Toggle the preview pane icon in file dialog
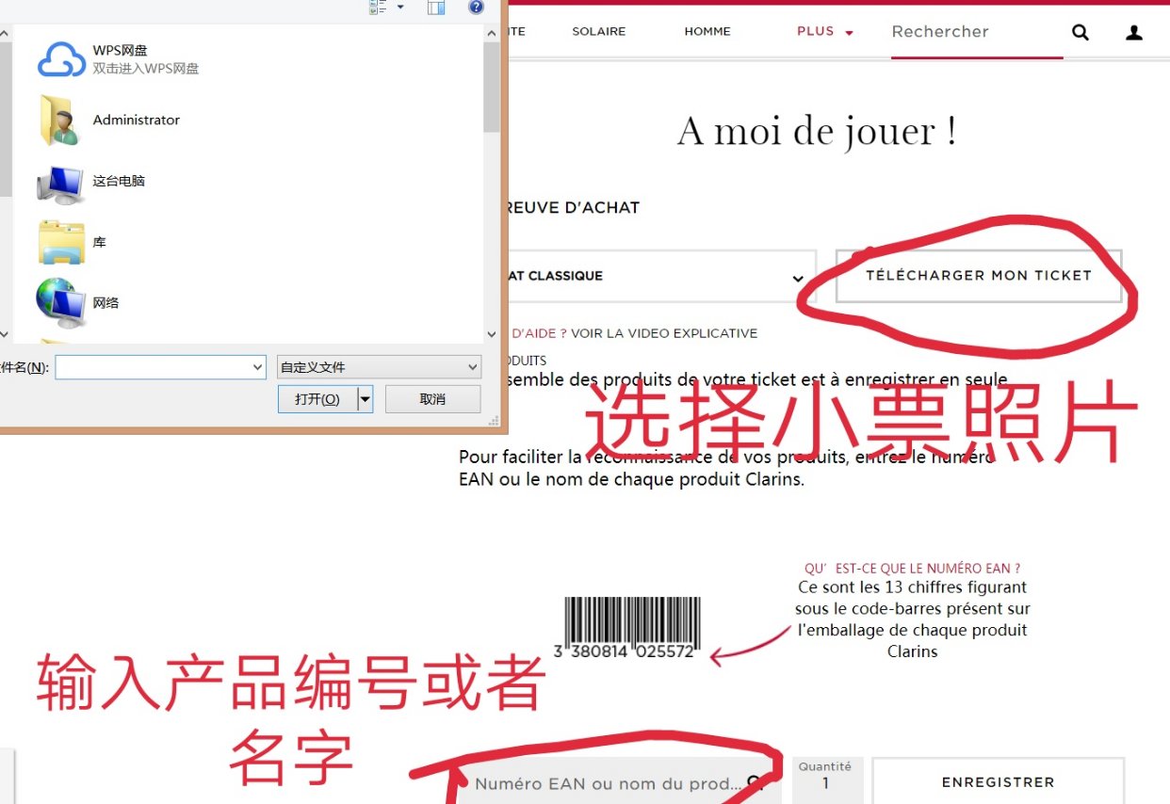This screenshot has height=804, width=1170. 435,7
